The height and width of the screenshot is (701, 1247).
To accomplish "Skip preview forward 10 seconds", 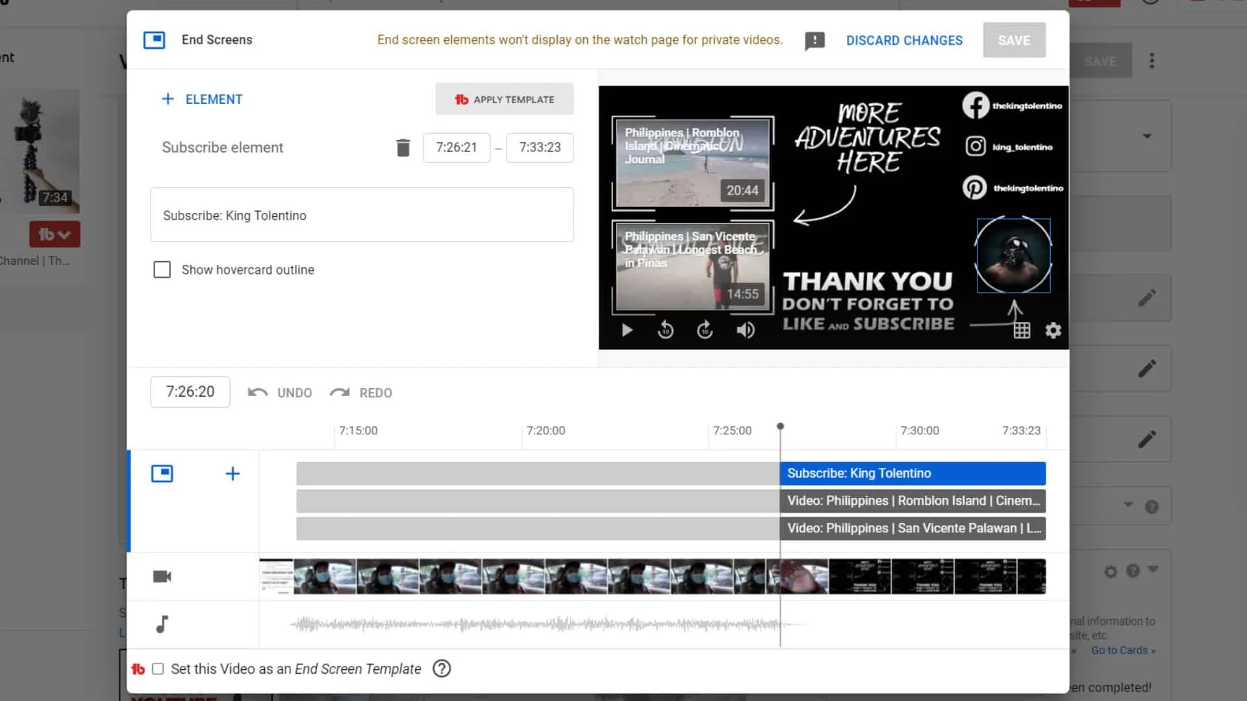I will click(x=705, y=330).
